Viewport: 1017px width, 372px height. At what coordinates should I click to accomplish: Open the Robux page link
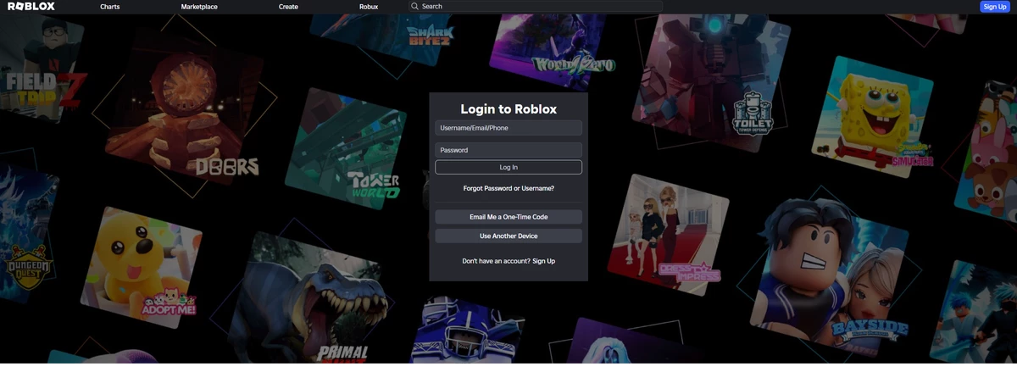(369, 7)
